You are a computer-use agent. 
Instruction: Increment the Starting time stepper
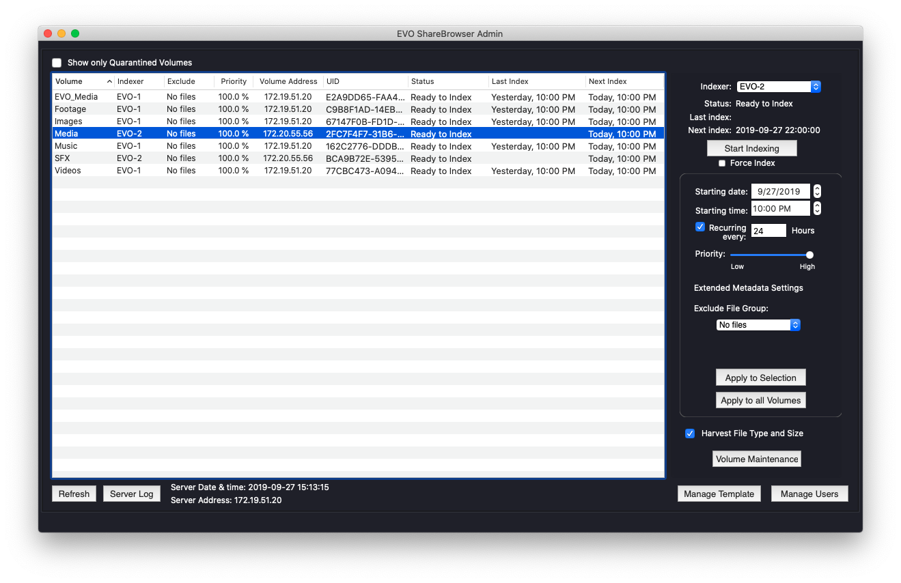pos(817,205)
